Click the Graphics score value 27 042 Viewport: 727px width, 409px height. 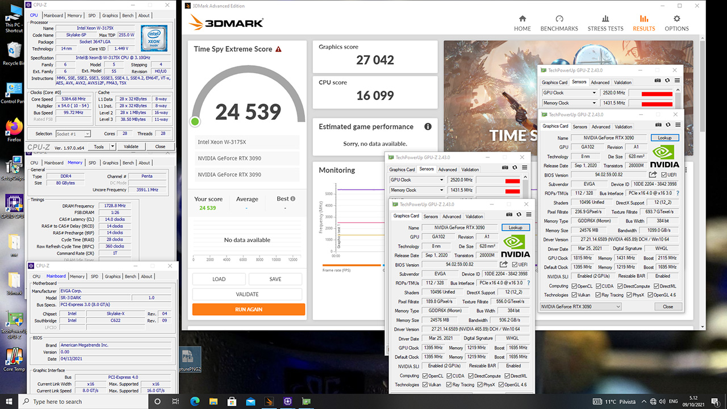375,60
